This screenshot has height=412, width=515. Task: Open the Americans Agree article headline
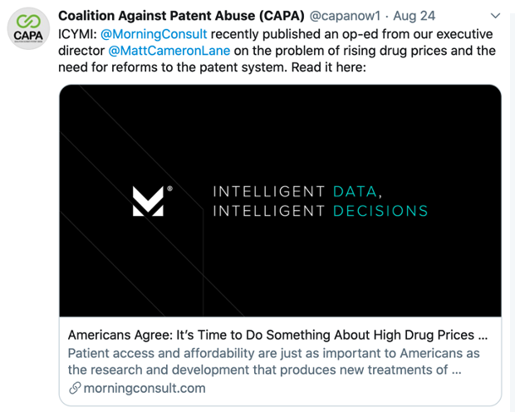click(277, 335)
